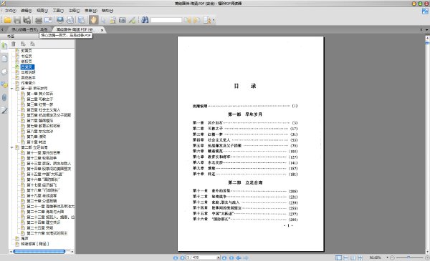
Task: Select facing pages layout icon
Action: click(x=353, y=257)
